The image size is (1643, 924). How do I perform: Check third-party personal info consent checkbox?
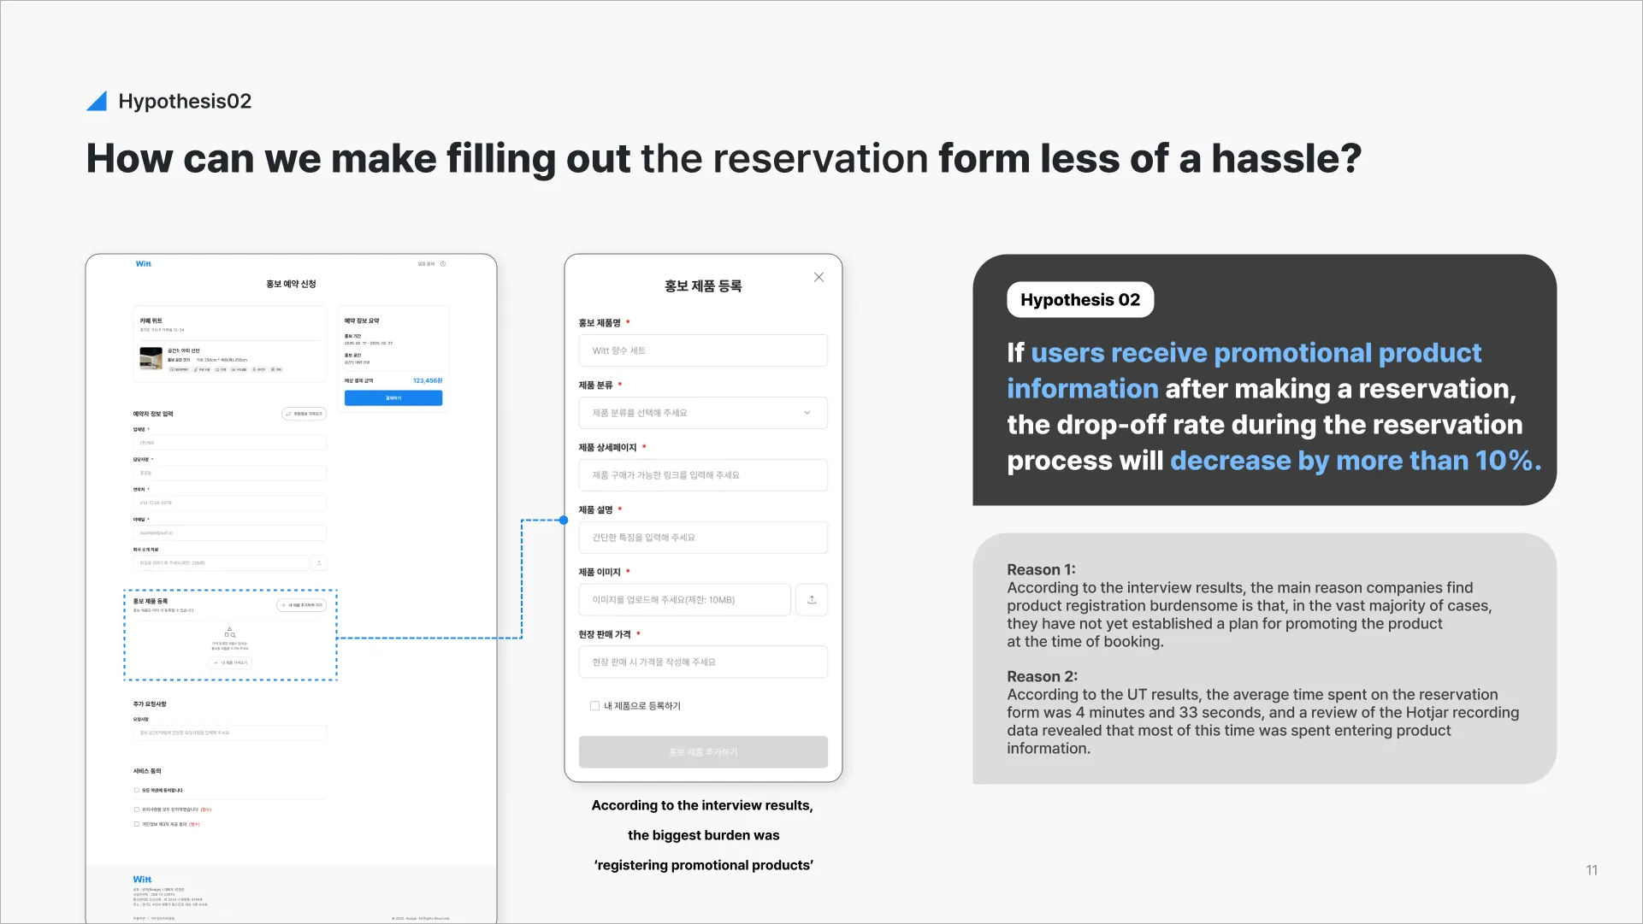137,824
